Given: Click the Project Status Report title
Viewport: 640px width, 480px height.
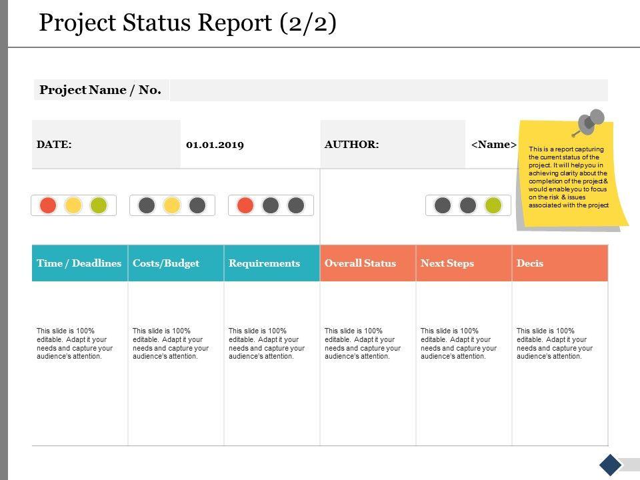Looking at the screenshot, I should coord(187,23).
